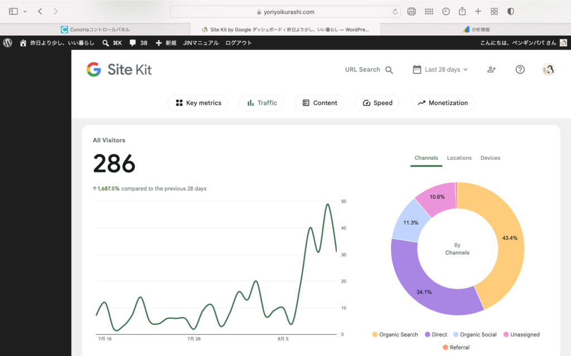571x356 pixels.
Task: Click the Direct legend swatch
Action: [428, 334]
